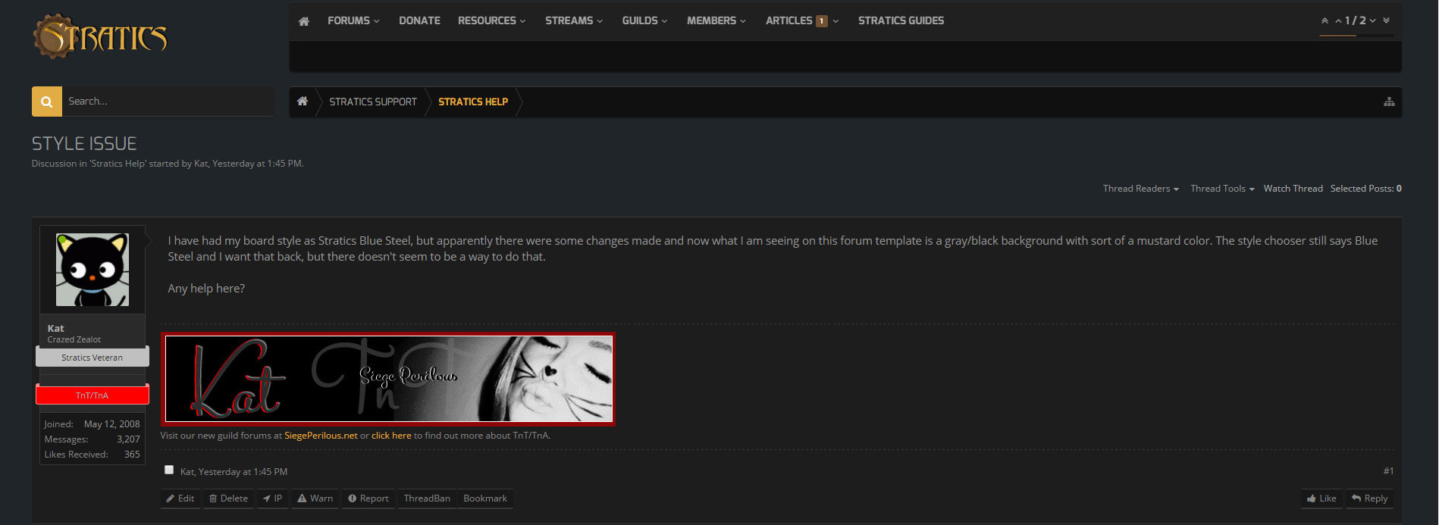Open the Thread Tools dropdown
Screen dimensions: 1439x525
[x=1222, y=189]
